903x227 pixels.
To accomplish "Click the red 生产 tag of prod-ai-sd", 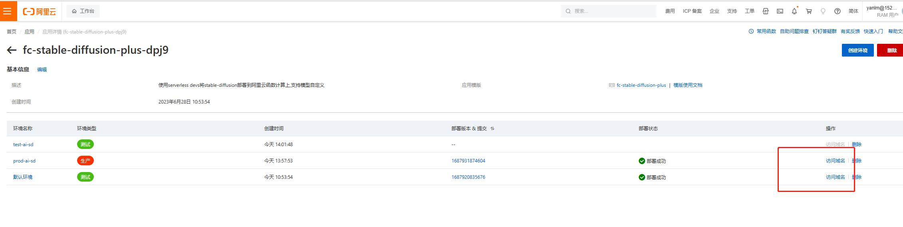I will pyautogui.click(x=85, y=161).
